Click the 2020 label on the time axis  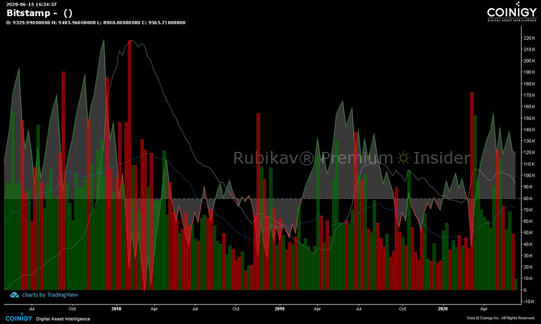(x=443, y=309)
